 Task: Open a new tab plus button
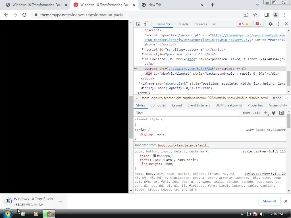click(213, 5)
